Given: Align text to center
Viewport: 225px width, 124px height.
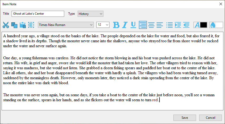Looking at the screenshot, I should 151,25.
